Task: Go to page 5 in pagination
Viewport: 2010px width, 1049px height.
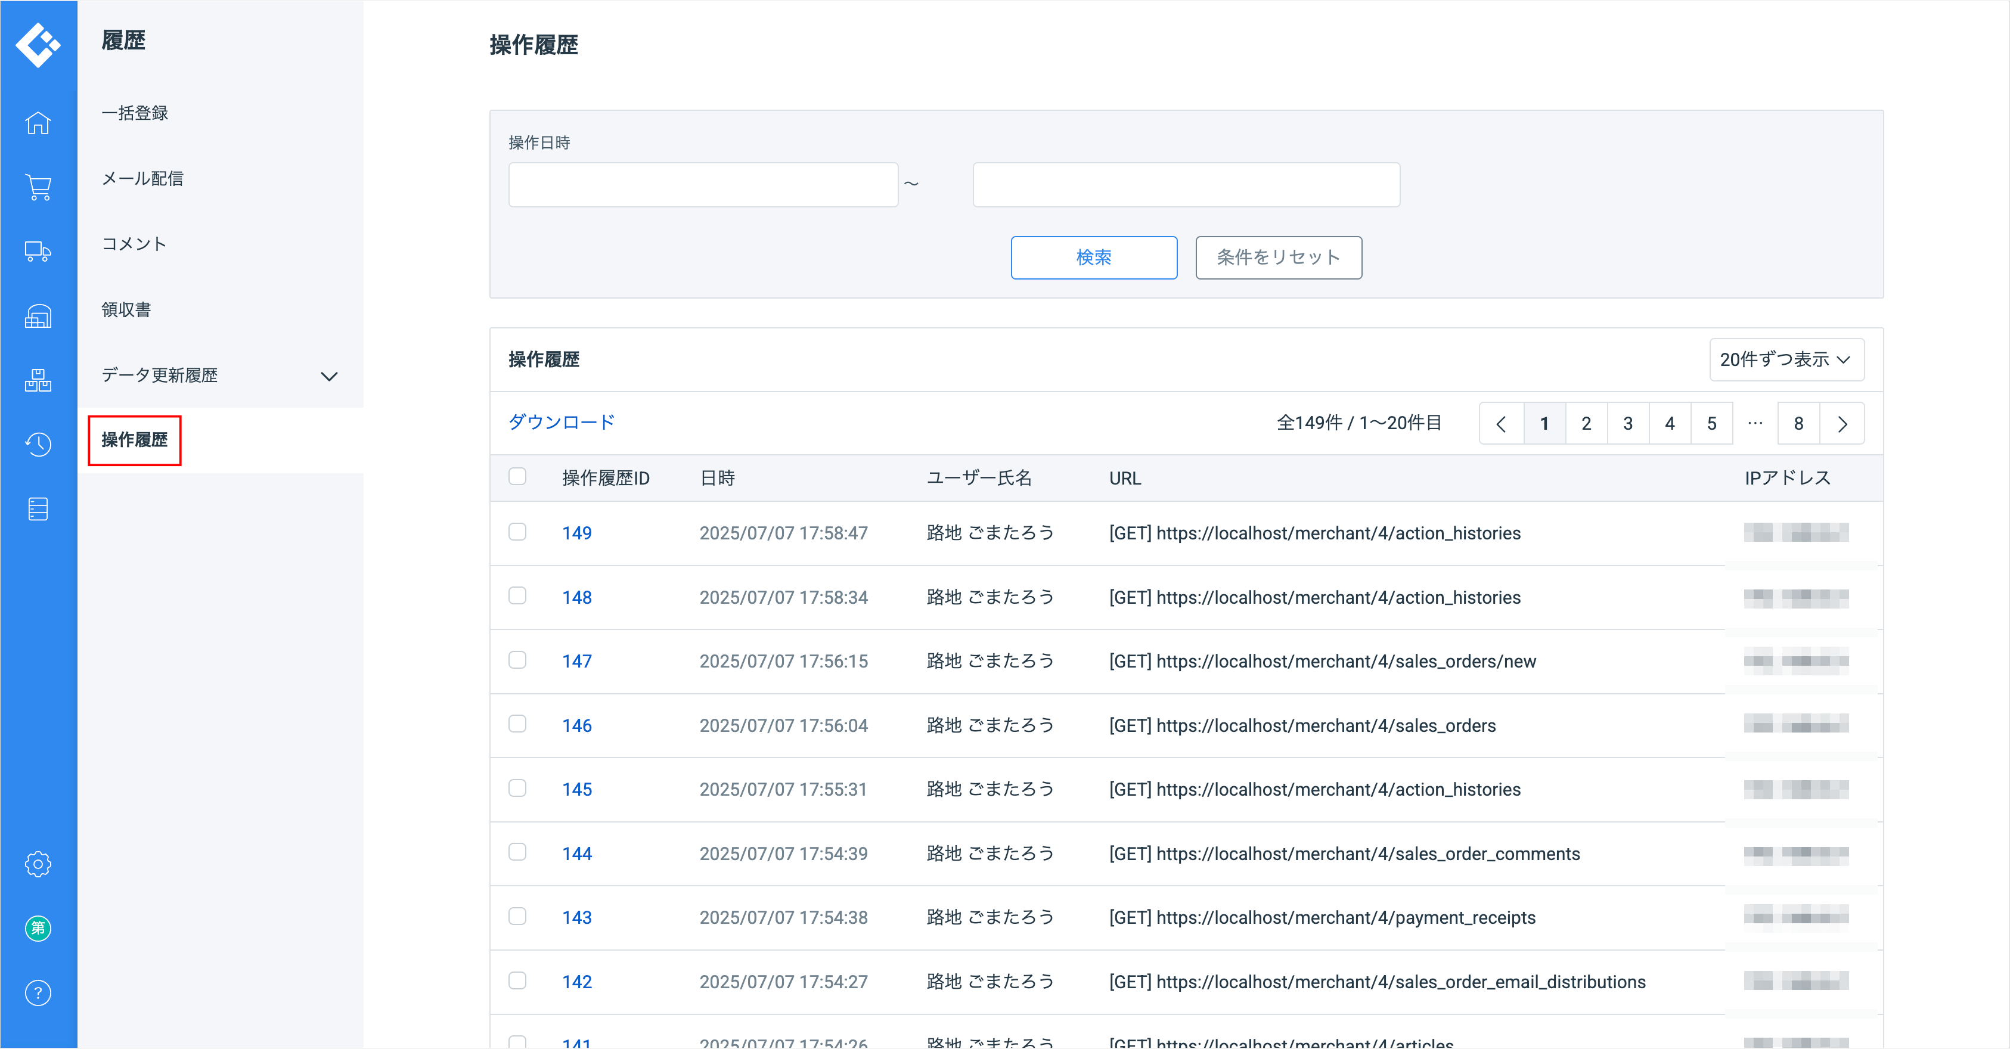Action: point(1712,424)
